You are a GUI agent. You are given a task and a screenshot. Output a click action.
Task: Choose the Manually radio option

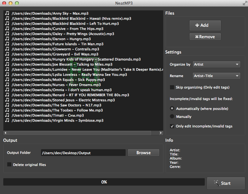click(172, 117)
